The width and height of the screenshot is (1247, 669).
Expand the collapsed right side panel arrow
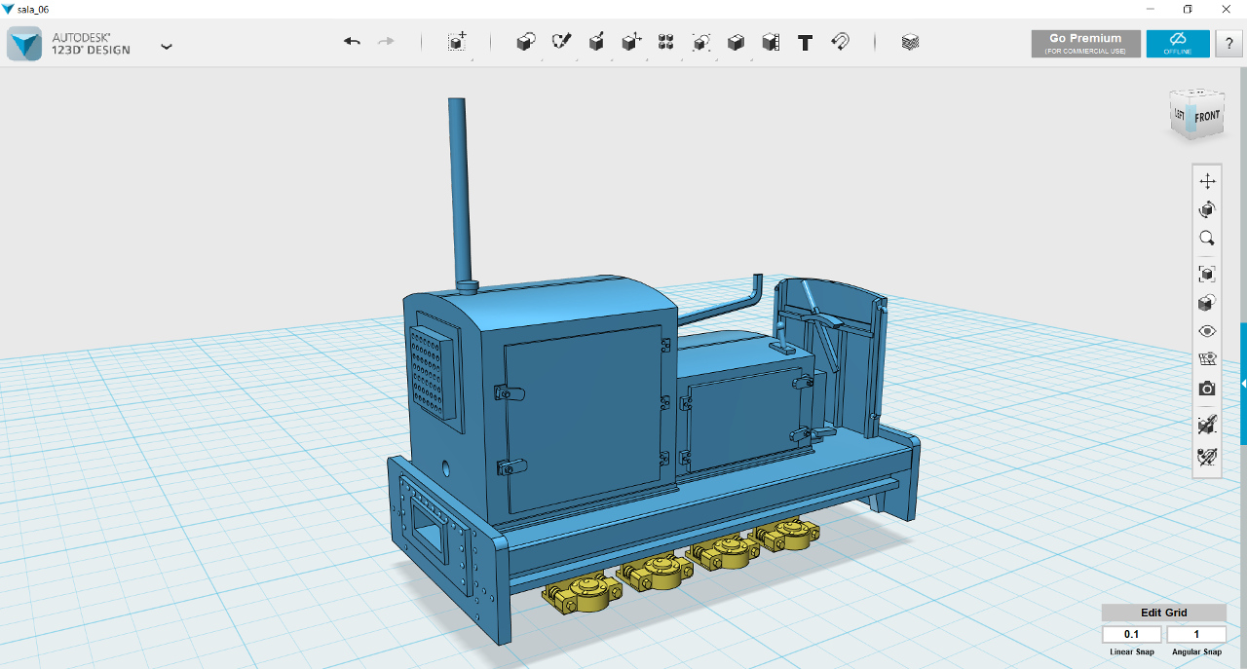point(1243,385)
